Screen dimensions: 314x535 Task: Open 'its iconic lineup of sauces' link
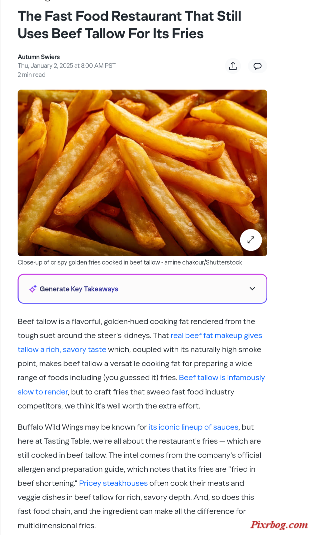[x=193, y=427]
